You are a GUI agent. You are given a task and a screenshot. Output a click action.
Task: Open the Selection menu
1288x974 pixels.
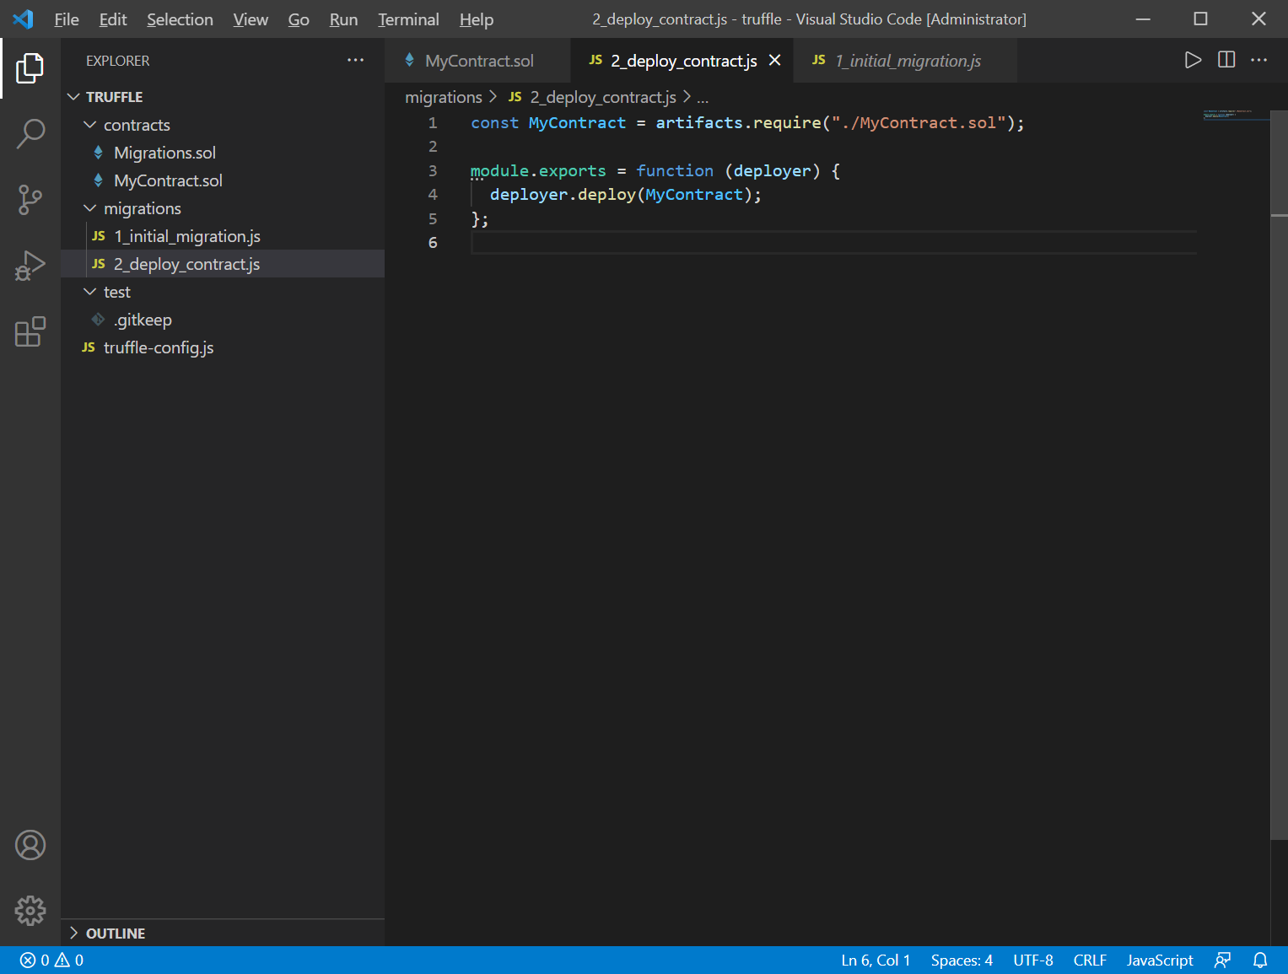pyautogui.click(x=180, y=19)
